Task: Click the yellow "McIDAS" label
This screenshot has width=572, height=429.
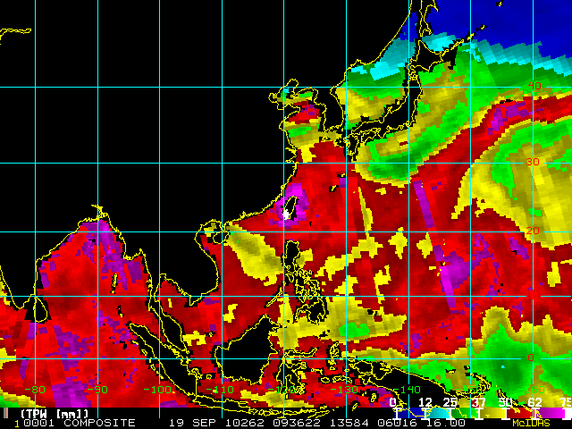Action: [x=531, y=423]
